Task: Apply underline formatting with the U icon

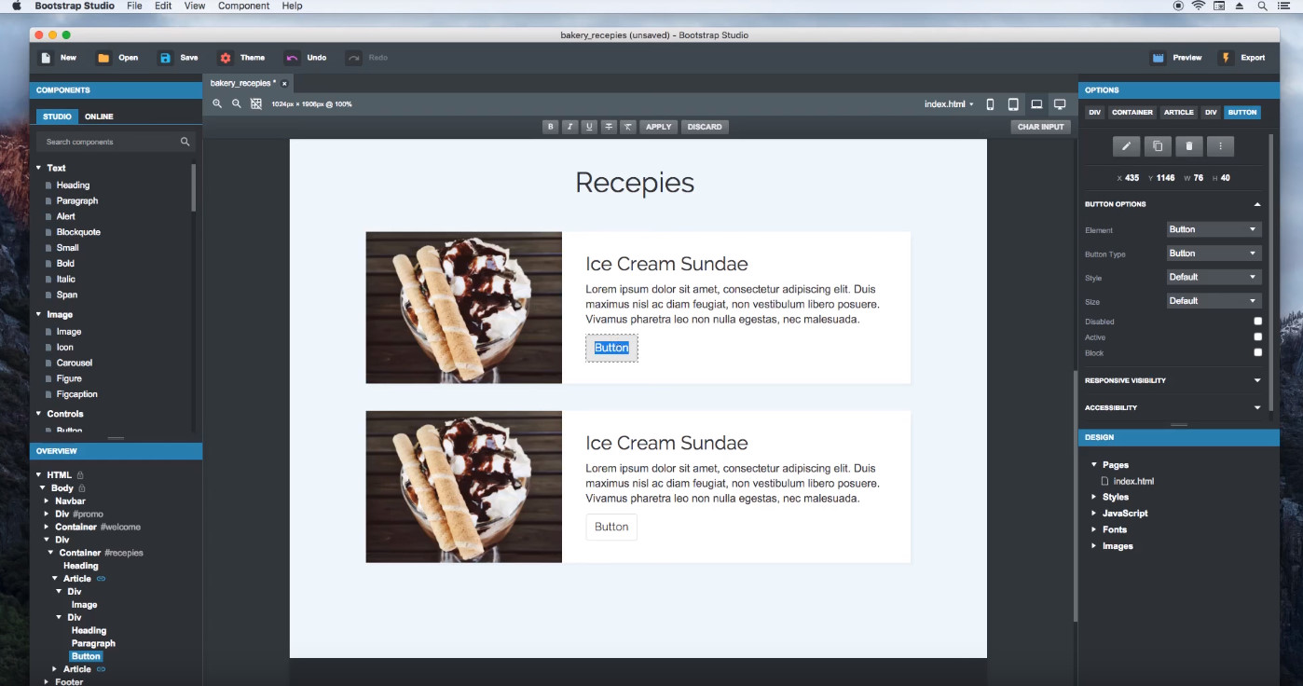Action: coord(589,127)
